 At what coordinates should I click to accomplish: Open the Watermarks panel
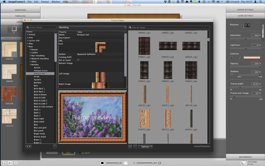click(245, 157)
